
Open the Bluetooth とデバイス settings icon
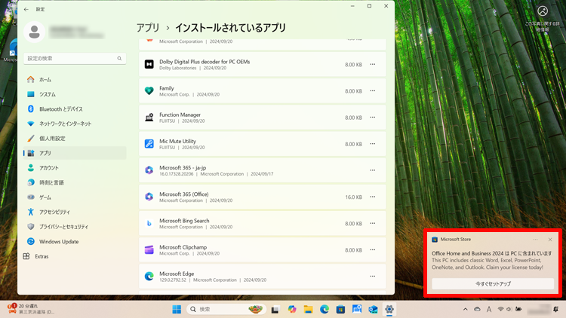click(x=31, y=109)
